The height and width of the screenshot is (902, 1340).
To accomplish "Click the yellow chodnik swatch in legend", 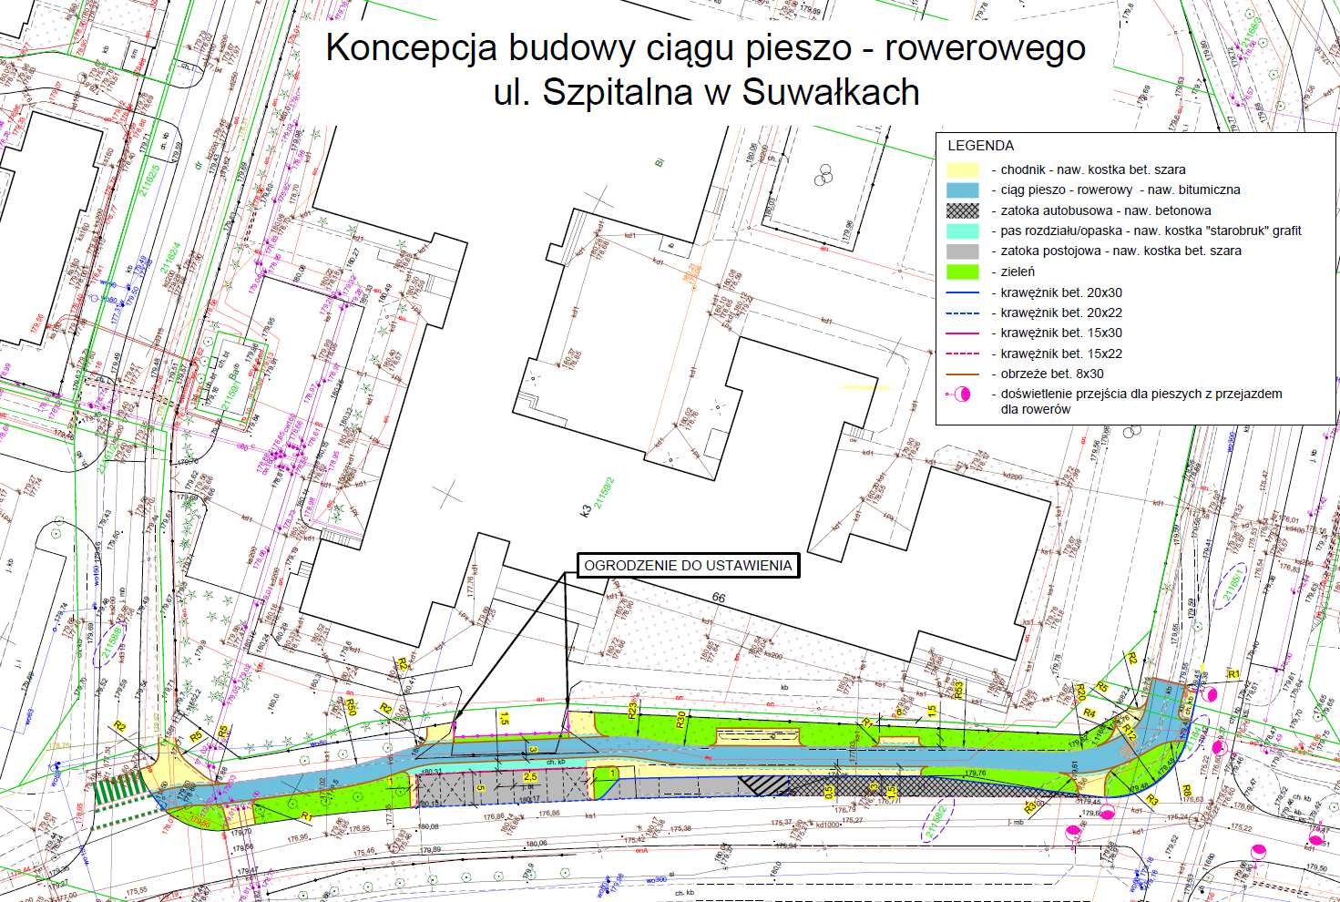I will tap(962, 169).
